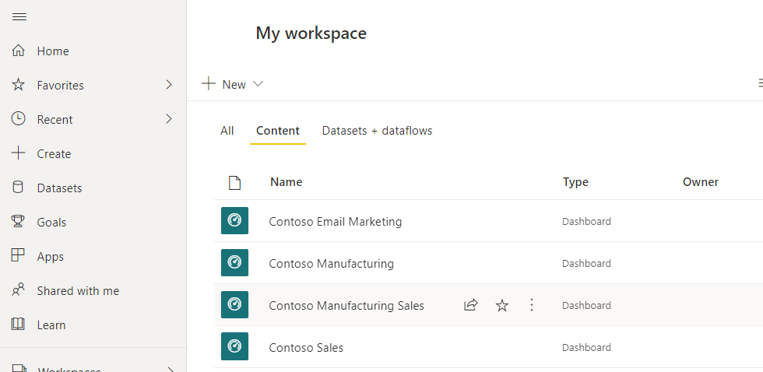Sort the list by Name column
763x372 pixels.
(x=286, y=182)
